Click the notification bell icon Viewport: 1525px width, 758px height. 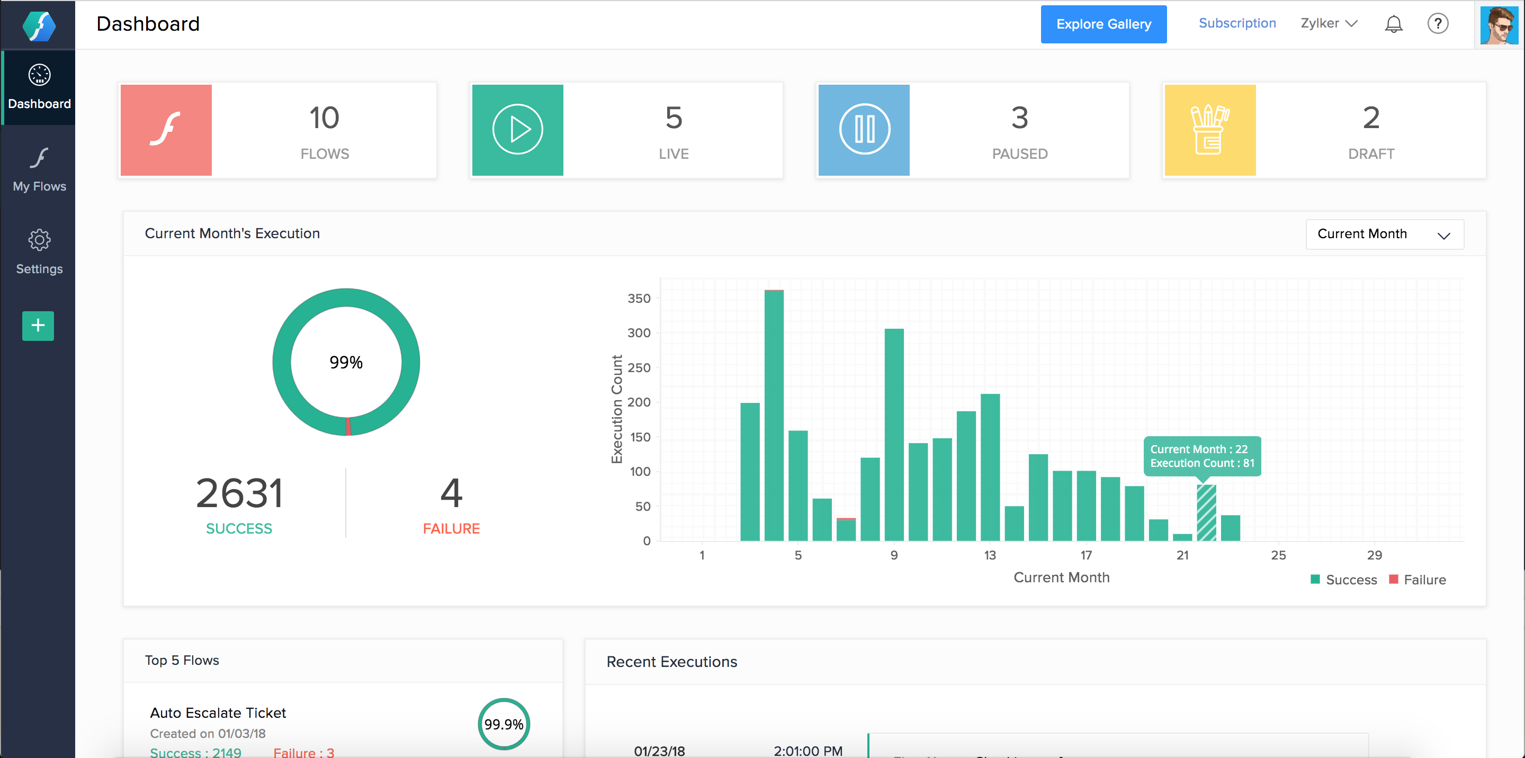(x=1393, y=24)
